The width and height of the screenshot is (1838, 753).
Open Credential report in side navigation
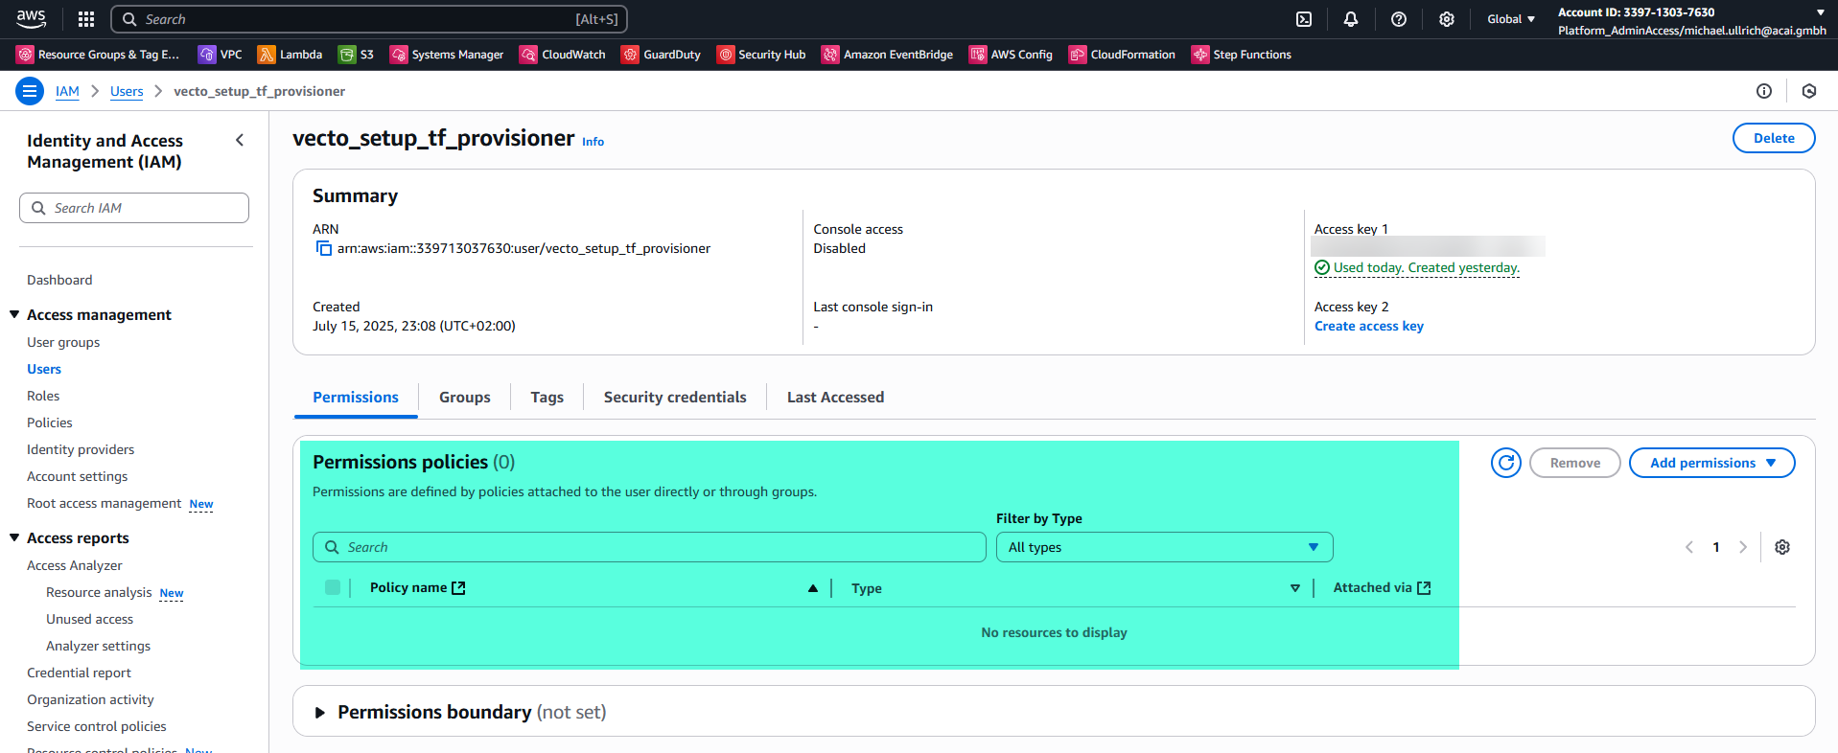pyautogui.click(x=79, y=673)
